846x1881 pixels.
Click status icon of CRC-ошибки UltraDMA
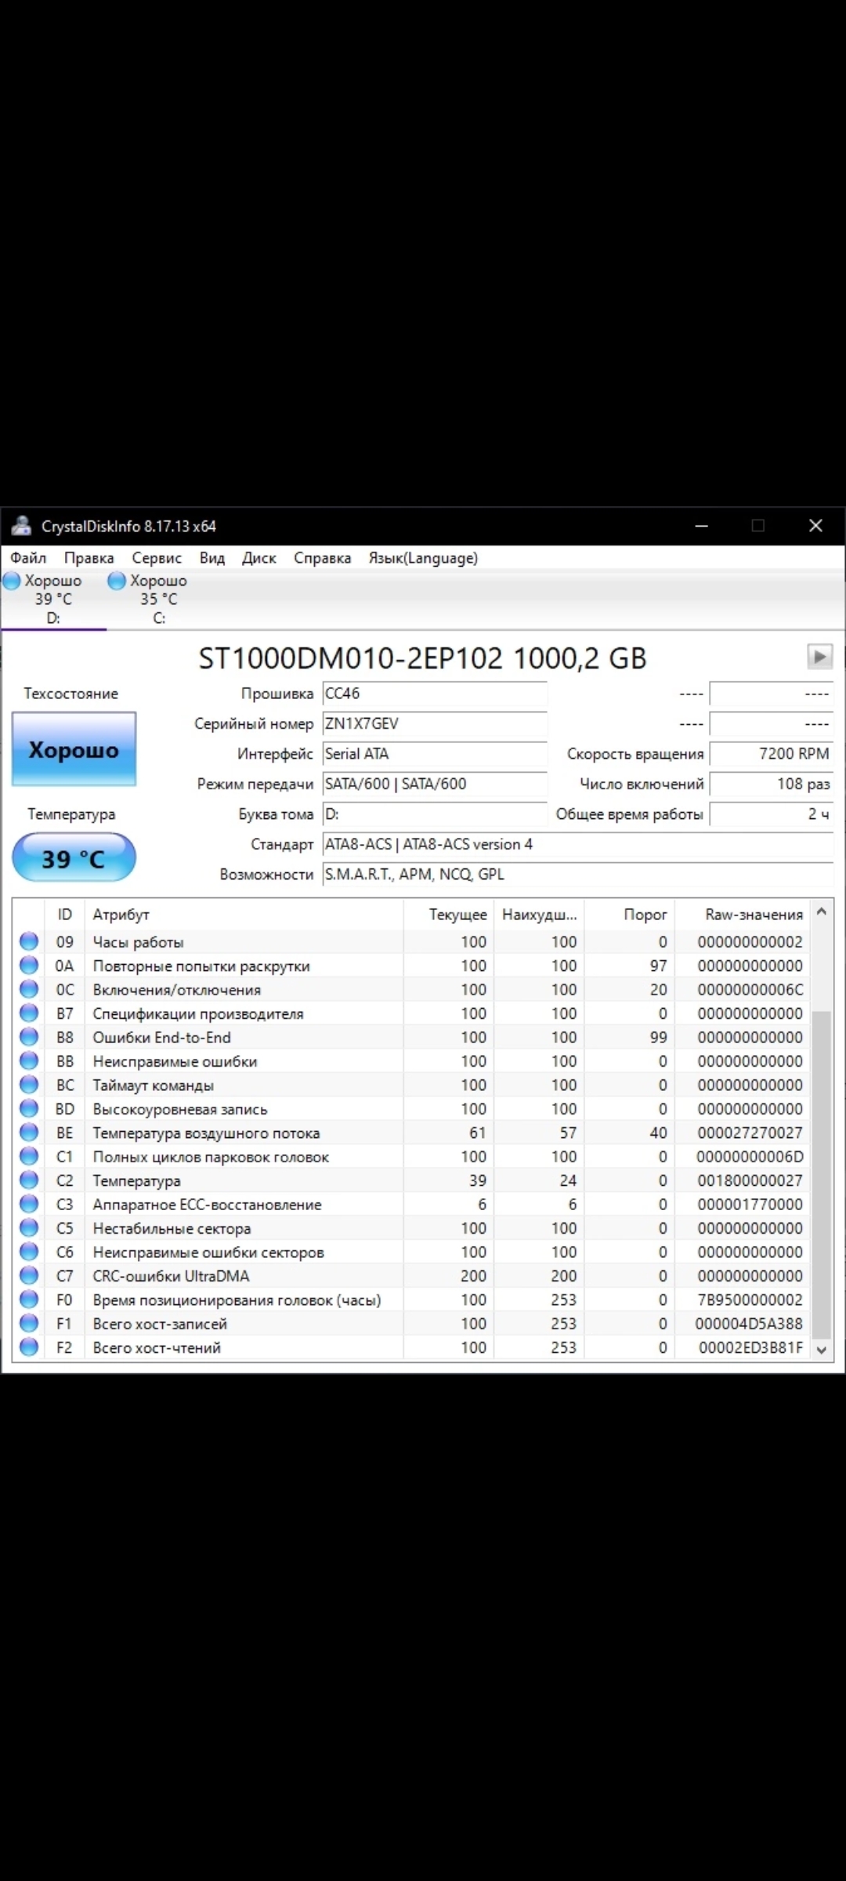(29, 1276)
